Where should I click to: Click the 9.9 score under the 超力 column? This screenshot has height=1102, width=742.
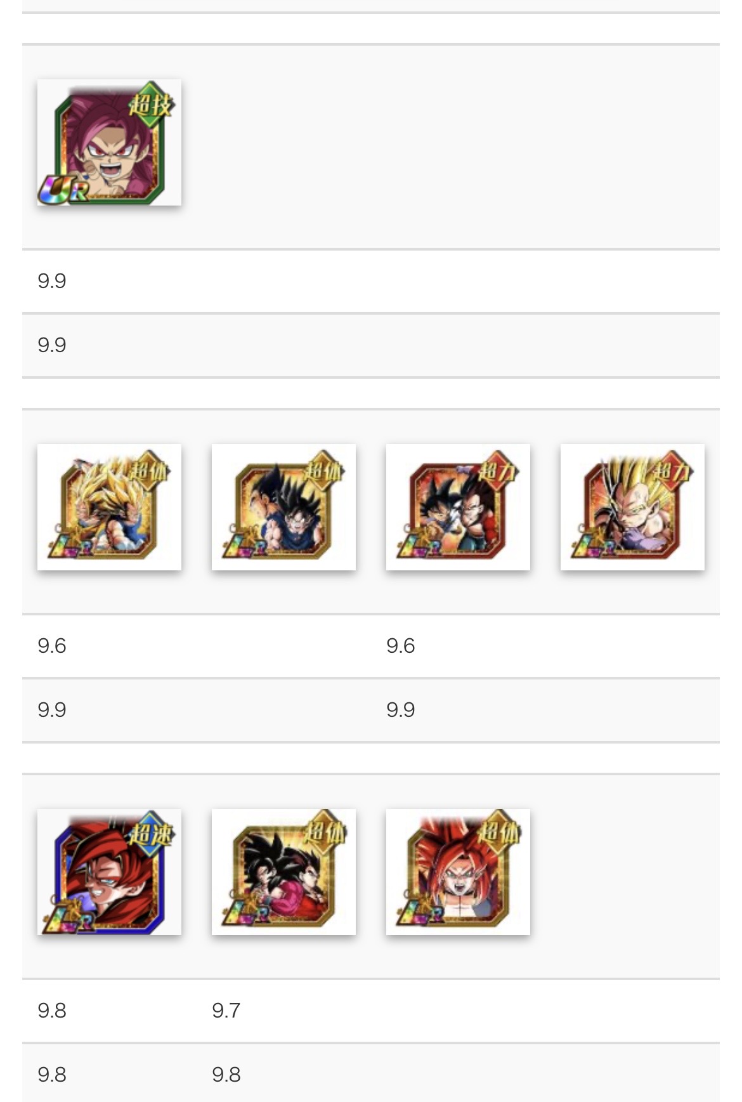coord(401,710)
